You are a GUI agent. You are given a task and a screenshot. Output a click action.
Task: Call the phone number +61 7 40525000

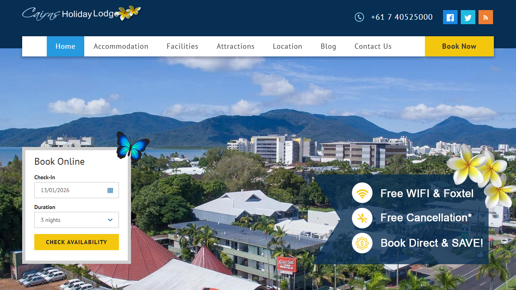[x=402, y=17]
